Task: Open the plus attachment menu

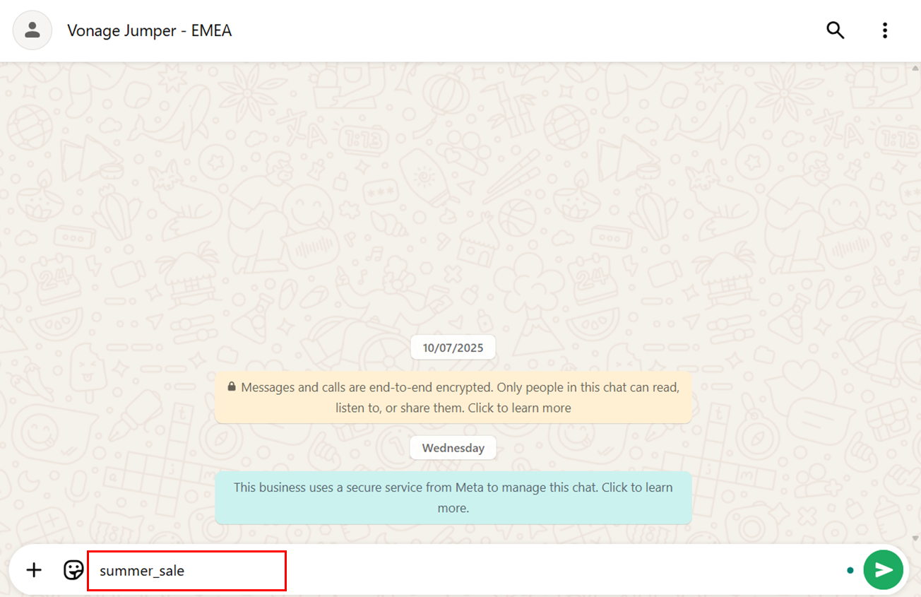Action: 34,570
